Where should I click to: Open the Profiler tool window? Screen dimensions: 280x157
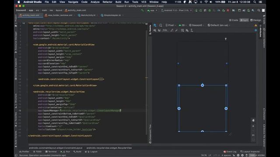pyautogui.click(x=24, y=152)
